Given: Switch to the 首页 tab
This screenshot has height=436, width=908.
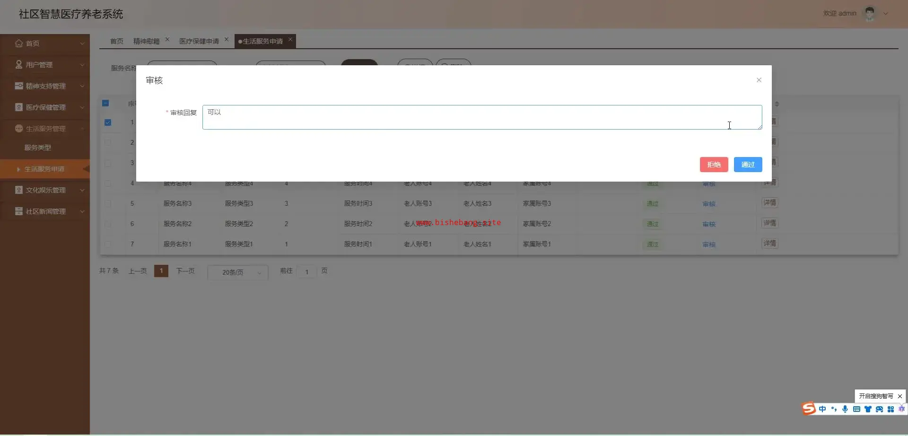Looking at the screenshot, I should click(116, 41).
